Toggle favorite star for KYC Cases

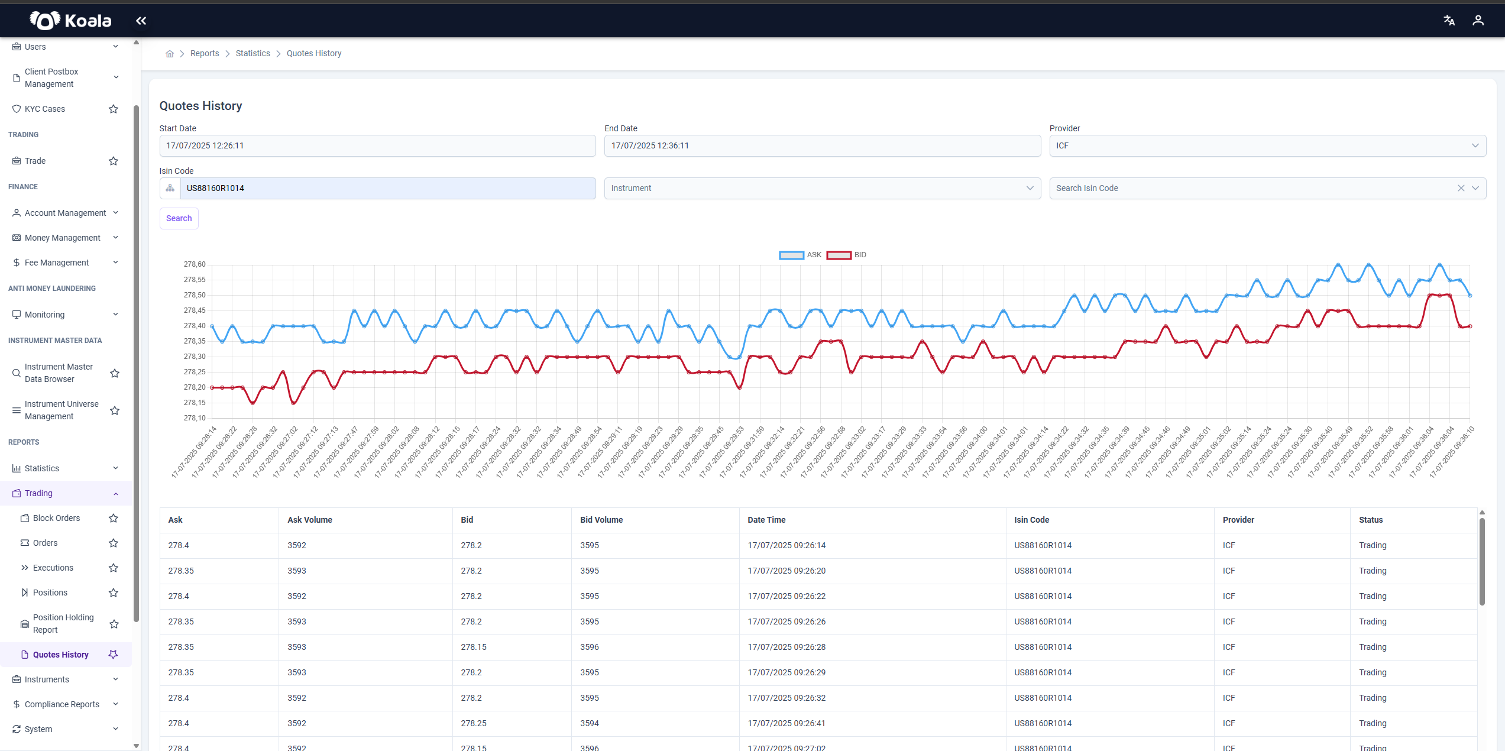coord(114,109)
